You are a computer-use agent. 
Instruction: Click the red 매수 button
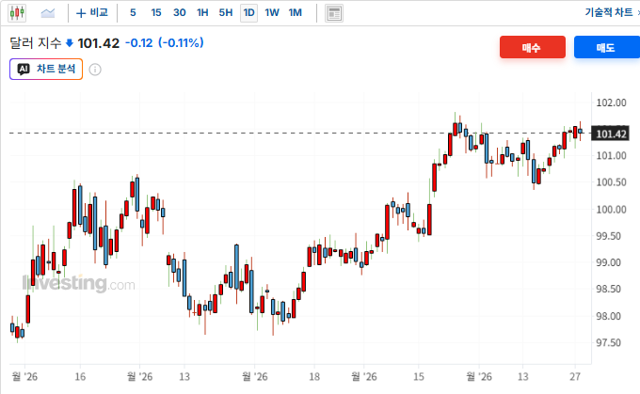click(533, 47)
